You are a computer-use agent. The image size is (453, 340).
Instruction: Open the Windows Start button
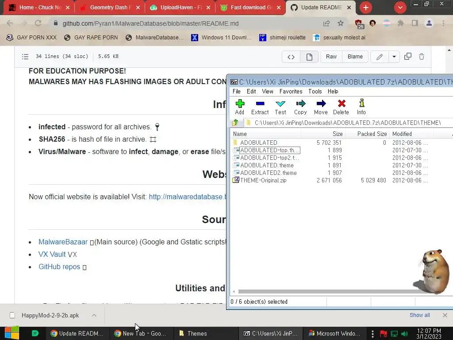pos(12,333)
